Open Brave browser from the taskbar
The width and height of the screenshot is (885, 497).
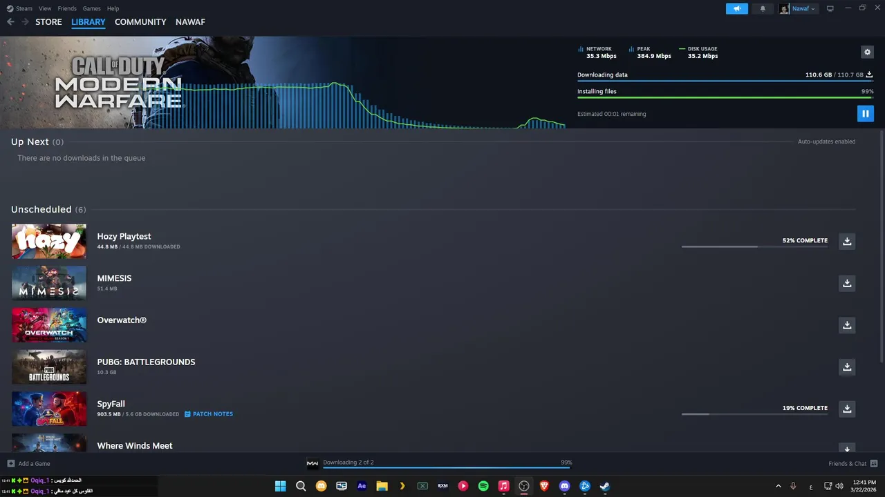click(544, 486)
